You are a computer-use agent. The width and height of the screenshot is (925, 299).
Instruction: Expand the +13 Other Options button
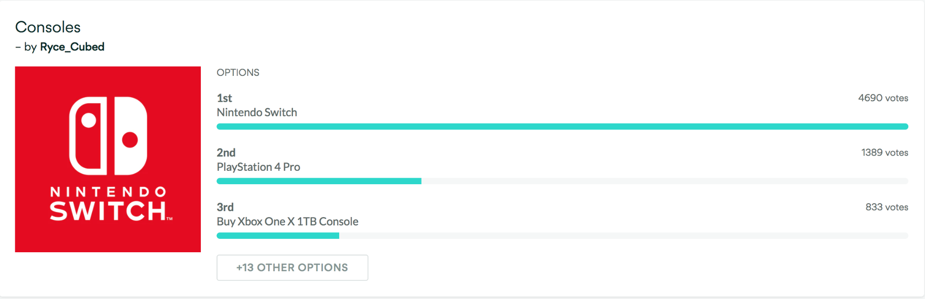[292, 268]
